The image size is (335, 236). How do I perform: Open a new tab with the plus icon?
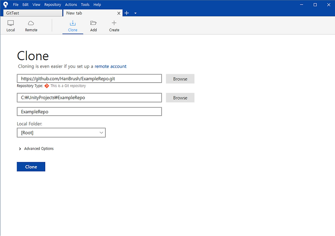127,13
